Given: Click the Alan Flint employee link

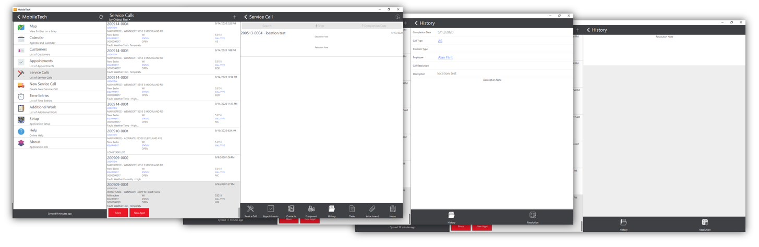Looking at the screenshot, I should 445,57.
